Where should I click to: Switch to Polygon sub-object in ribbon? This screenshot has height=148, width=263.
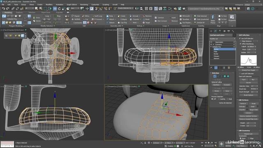[16, 16]
